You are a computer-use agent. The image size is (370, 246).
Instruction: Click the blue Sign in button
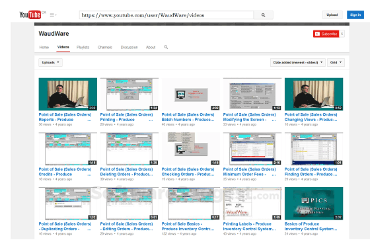(x=355, y=15)
